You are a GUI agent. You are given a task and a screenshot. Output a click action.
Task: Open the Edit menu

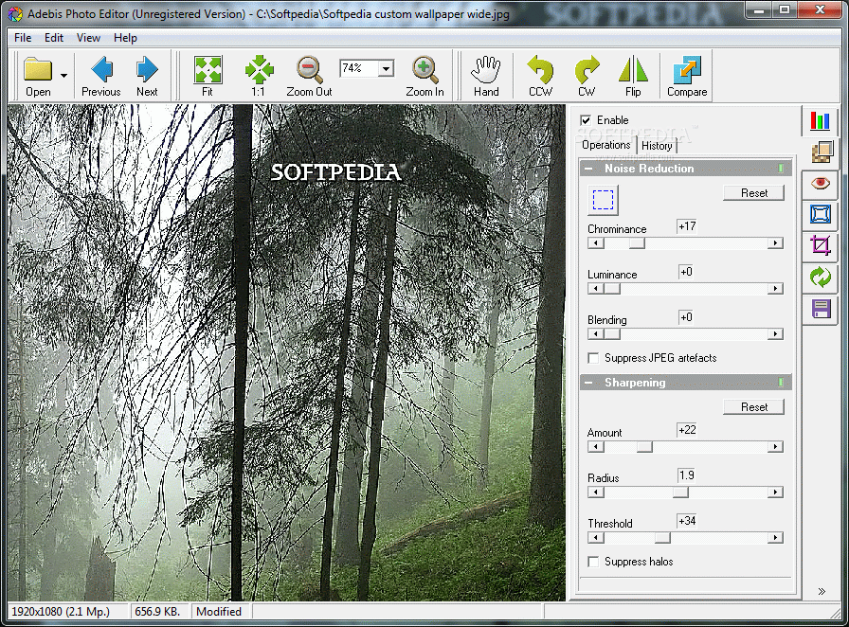pos(54,38)
